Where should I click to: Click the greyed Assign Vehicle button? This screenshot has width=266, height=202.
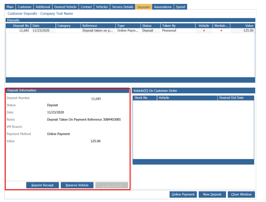[111, 185]
